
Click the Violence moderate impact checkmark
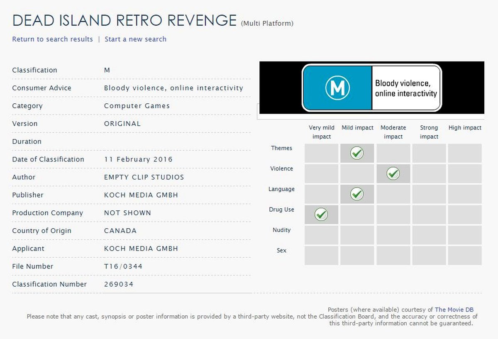[x=393, y=173]
